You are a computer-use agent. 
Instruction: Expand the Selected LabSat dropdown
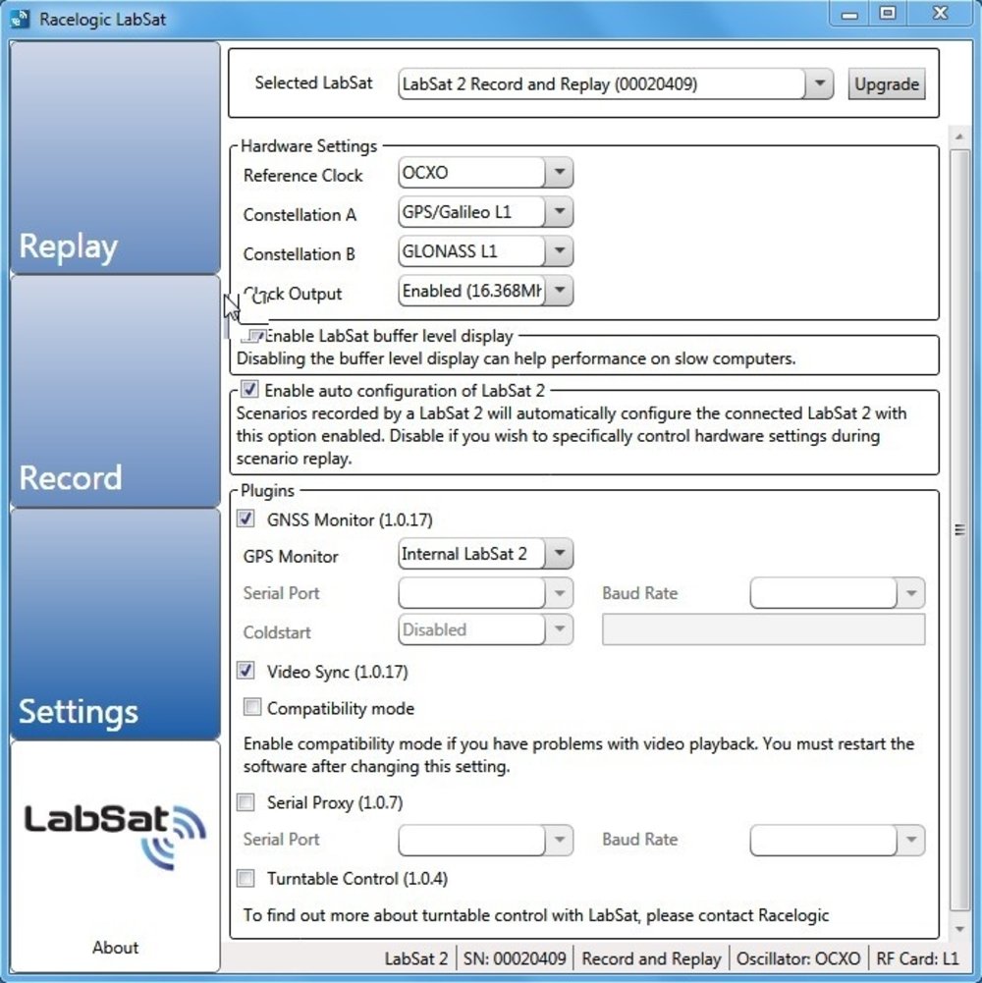tap(818, 84)
